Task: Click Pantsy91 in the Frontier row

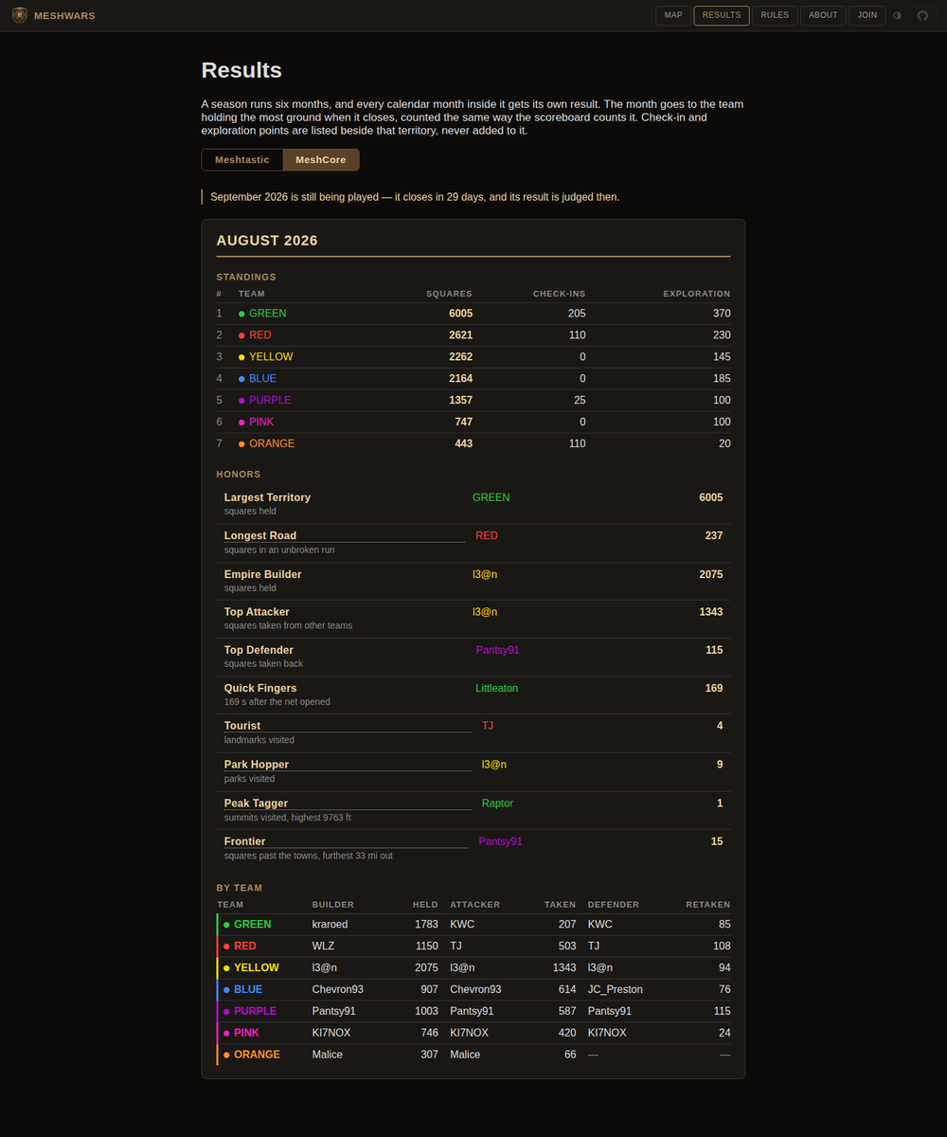Action: (x=500, y=841)
